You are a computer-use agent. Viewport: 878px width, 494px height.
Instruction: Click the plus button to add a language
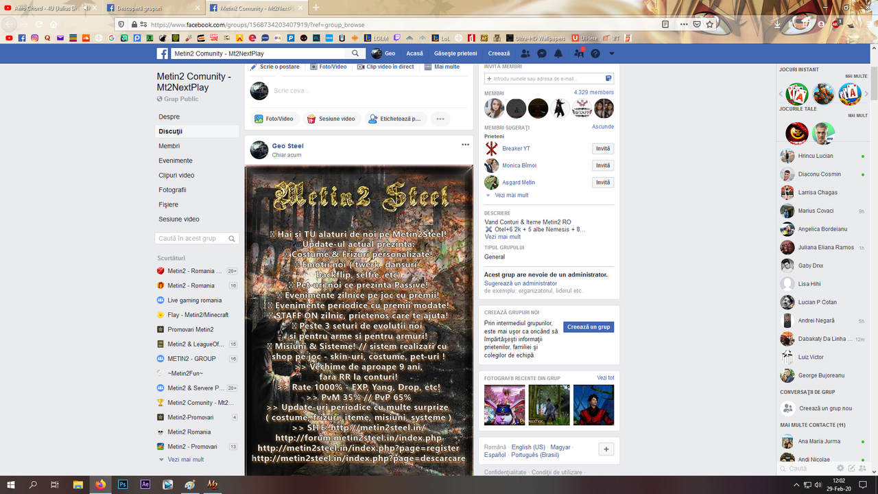click(x=606, y=449)
